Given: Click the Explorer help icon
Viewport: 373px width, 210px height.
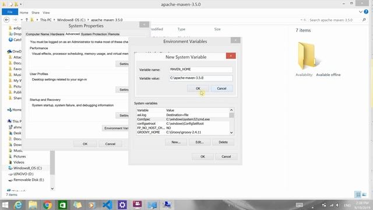Looking at the screenshot, I should 366,12.
